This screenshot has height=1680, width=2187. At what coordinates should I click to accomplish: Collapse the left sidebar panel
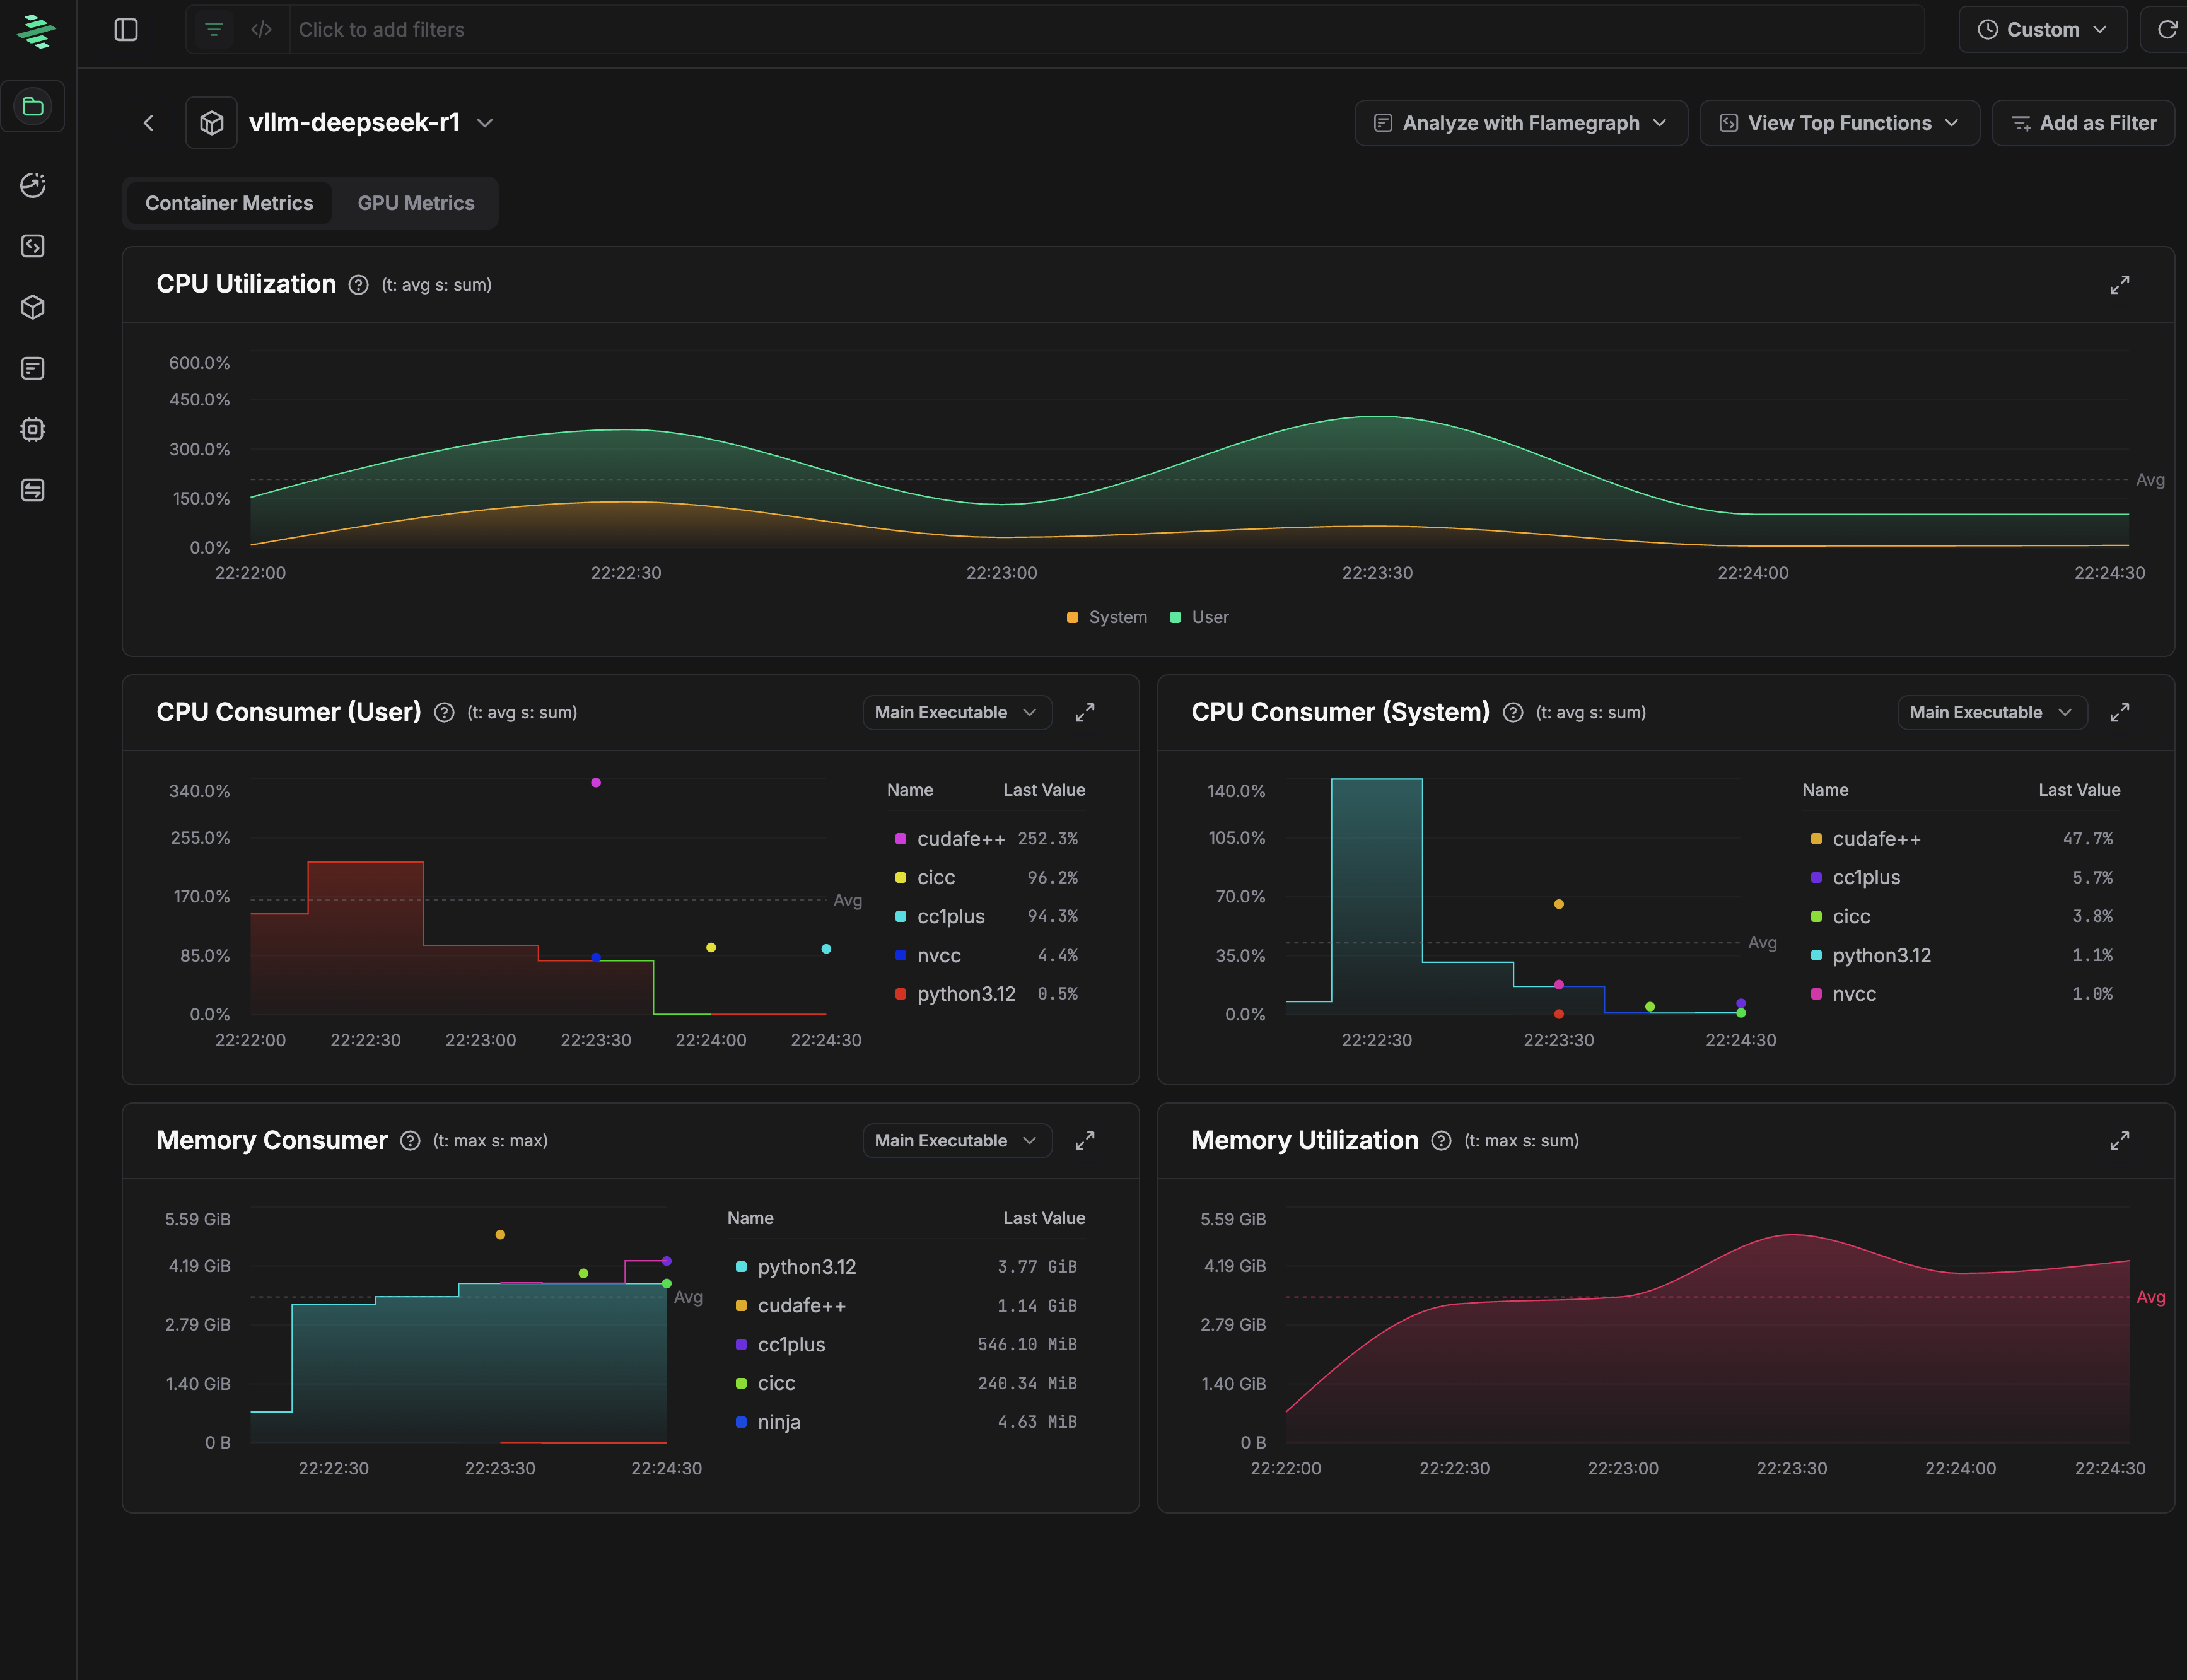[127, 29]
